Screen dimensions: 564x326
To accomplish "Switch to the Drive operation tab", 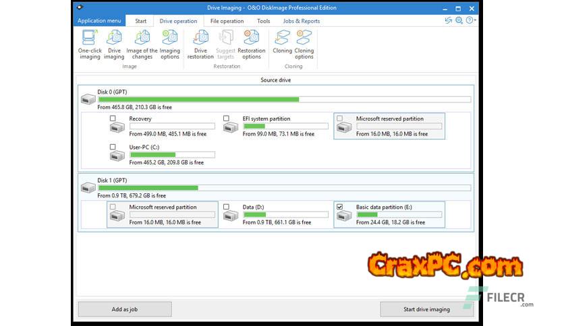I will (x=178, y=21).
